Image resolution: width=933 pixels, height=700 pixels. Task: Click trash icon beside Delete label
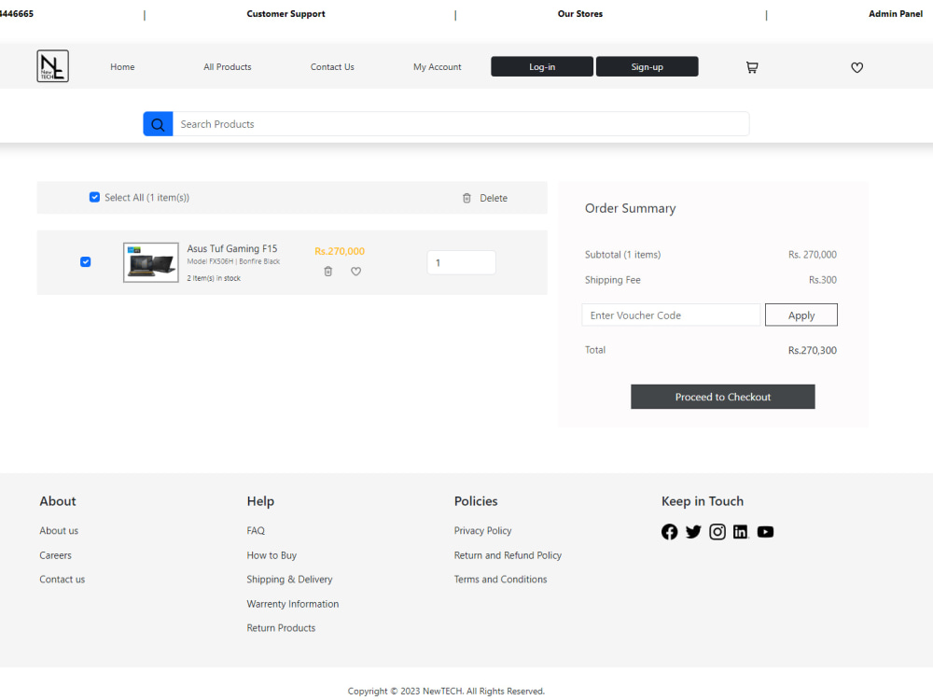[466, 198]
